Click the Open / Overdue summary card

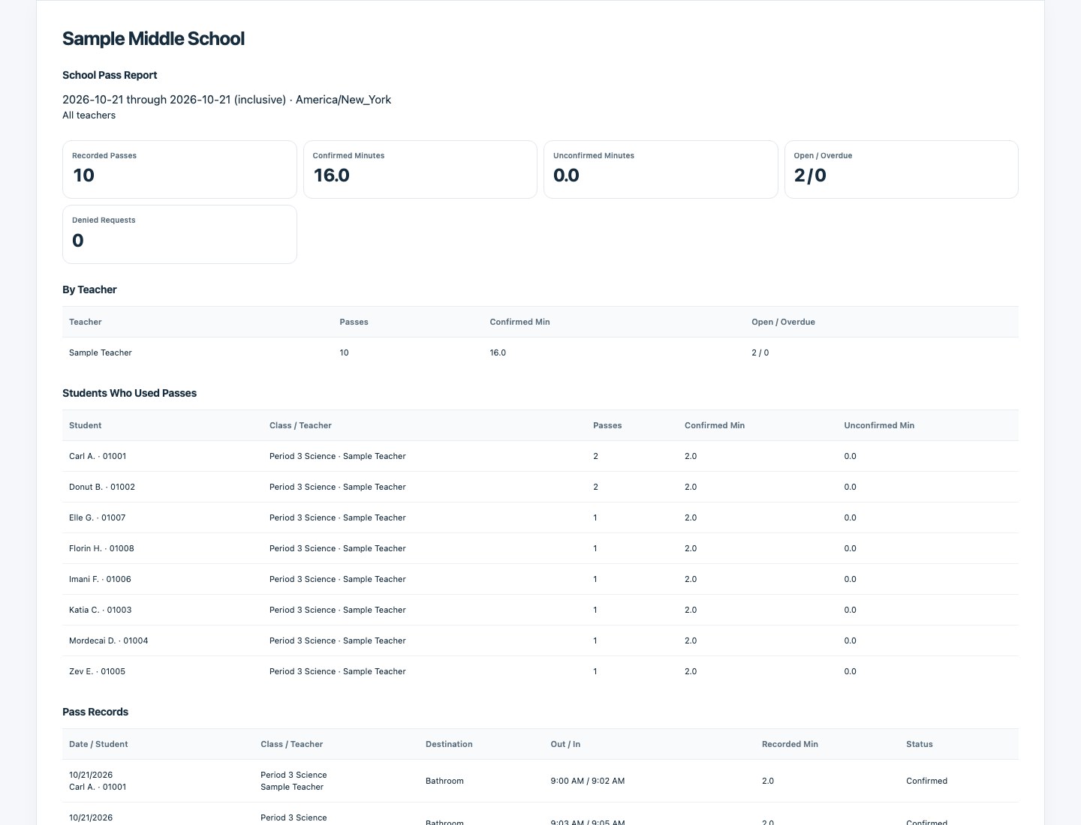coord(902,169)
